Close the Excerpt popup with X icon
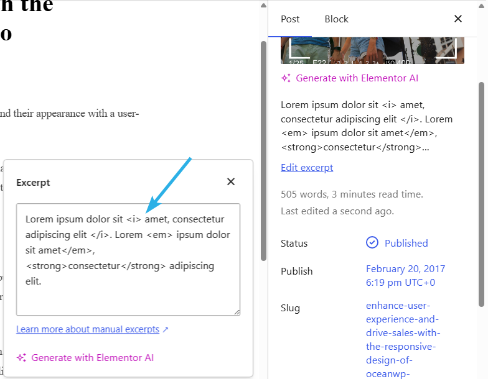This screenshot has width=488, height=379. click(230, 181)
